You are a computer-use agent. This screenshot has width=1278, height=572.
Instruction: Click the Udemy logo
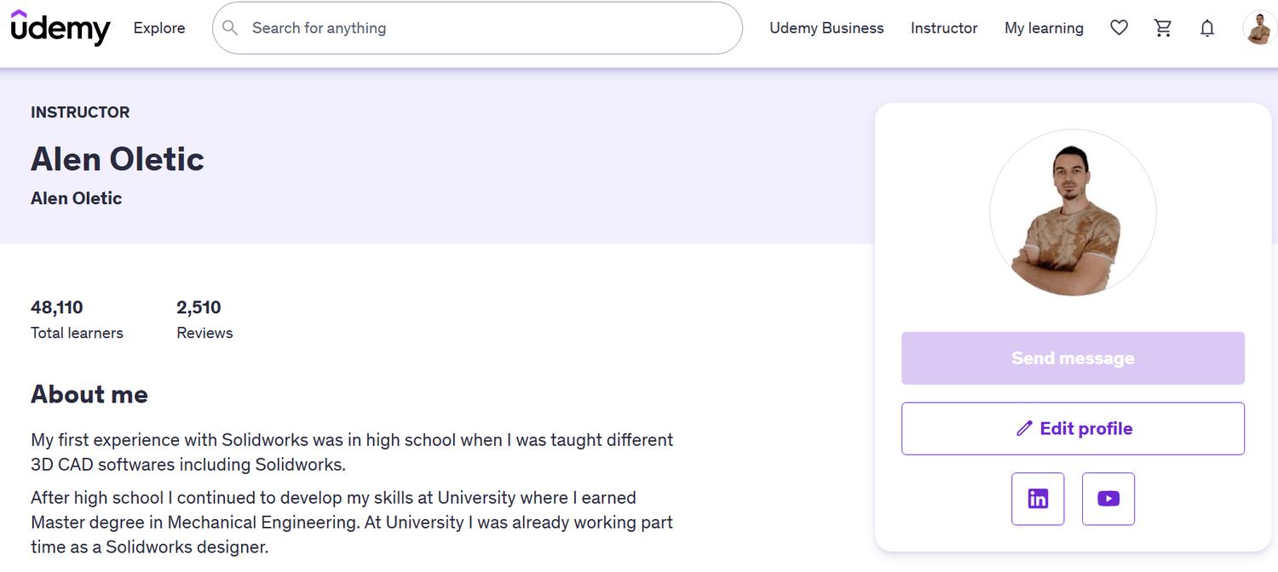60,28
